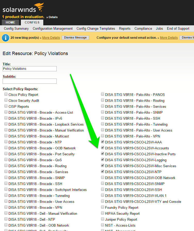Dismiss the default send email message
Viewport: 194px width, 231px height.
click(x=187, y=37)
